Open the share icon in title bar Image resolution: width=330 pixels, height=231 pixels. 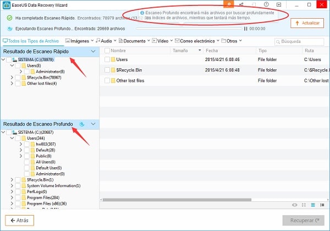pos(241,4)
